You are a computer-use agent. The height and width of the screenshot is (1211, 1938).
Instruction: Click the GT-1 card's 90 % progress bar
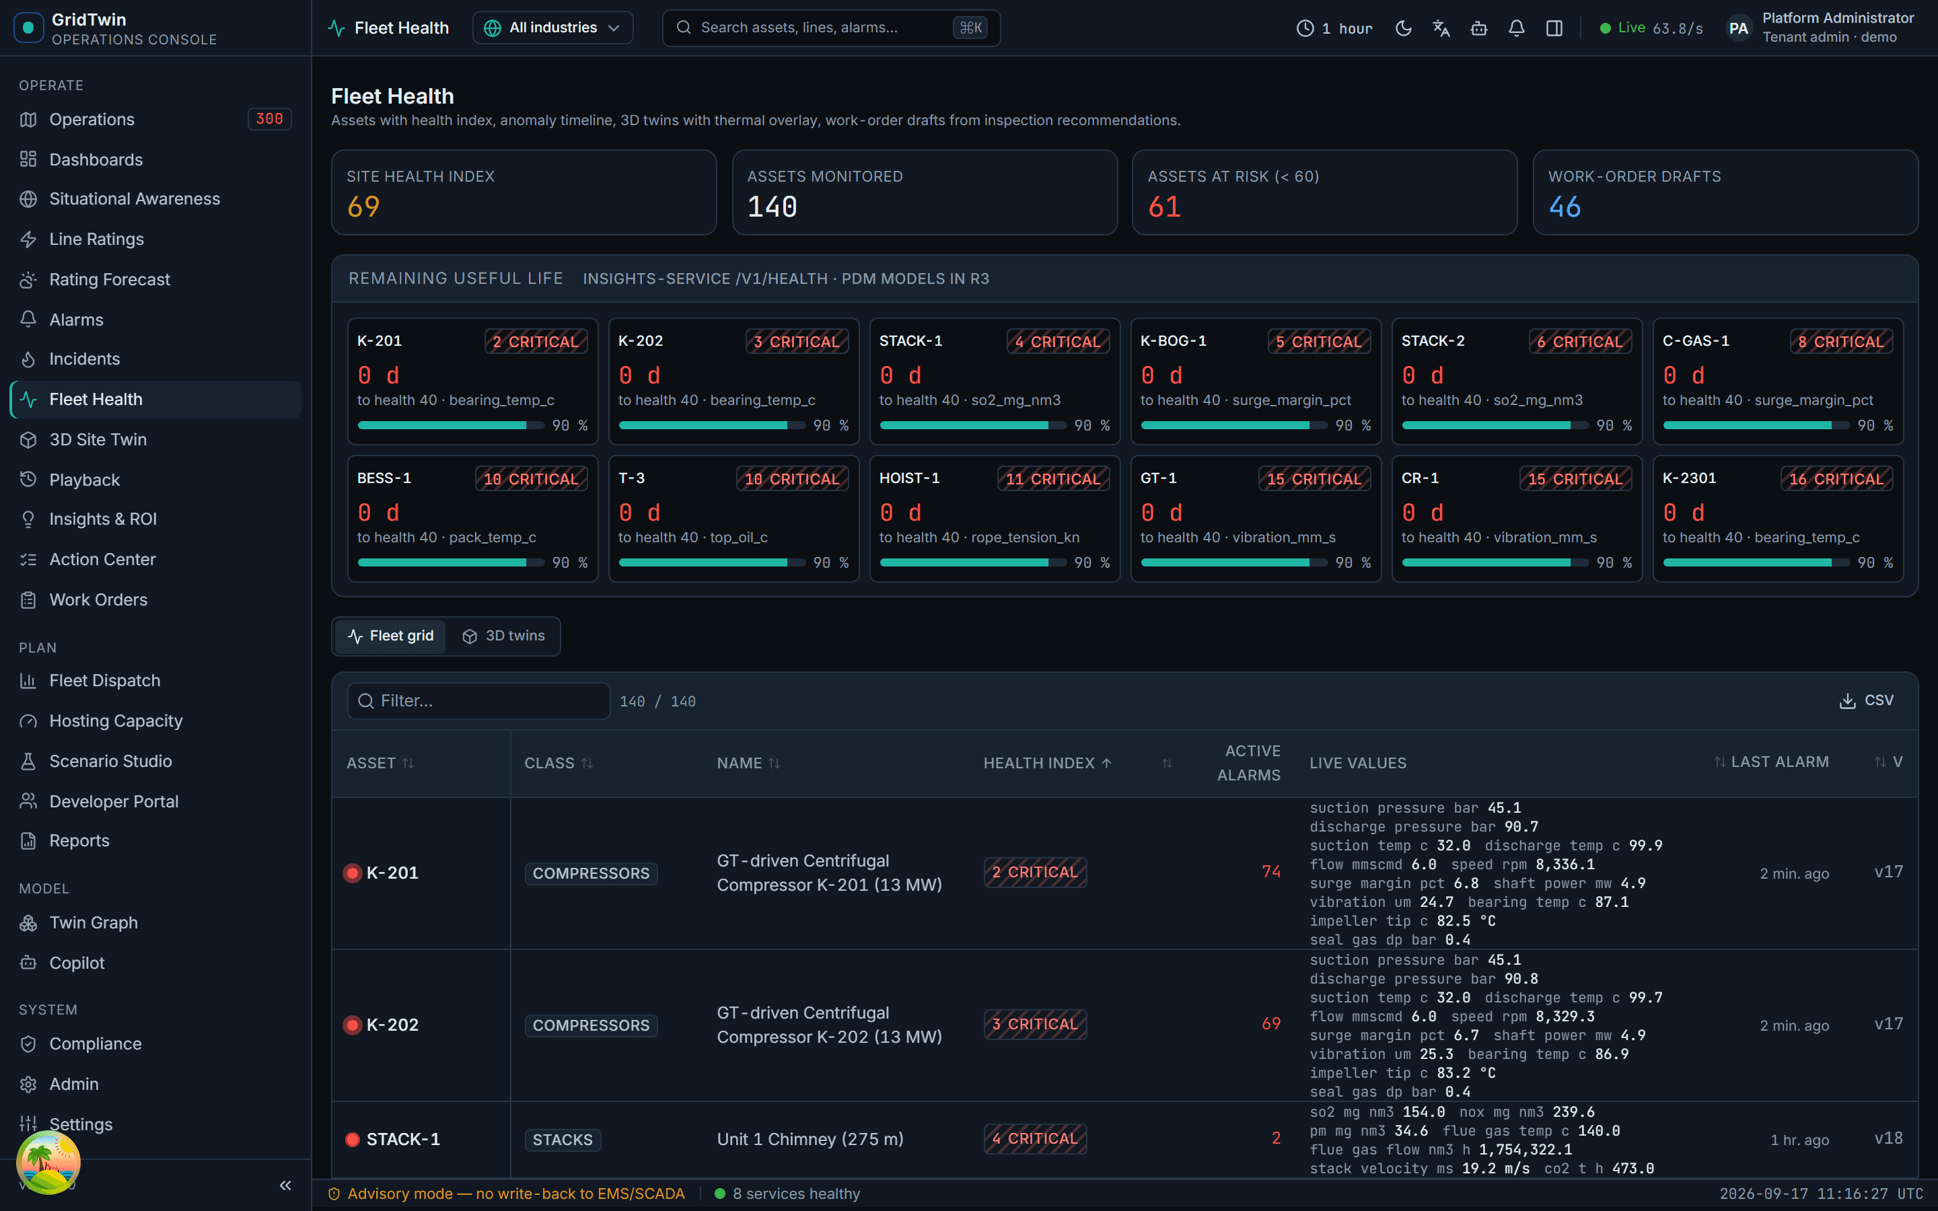(x=1234, y=562)
